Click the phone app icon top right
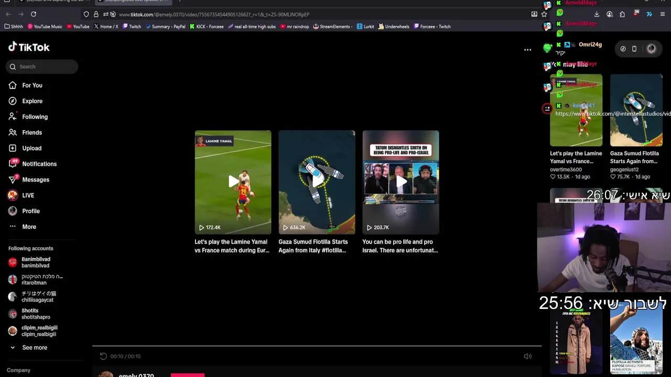Viewport: 671px width, 377px height. click(634, 49)
